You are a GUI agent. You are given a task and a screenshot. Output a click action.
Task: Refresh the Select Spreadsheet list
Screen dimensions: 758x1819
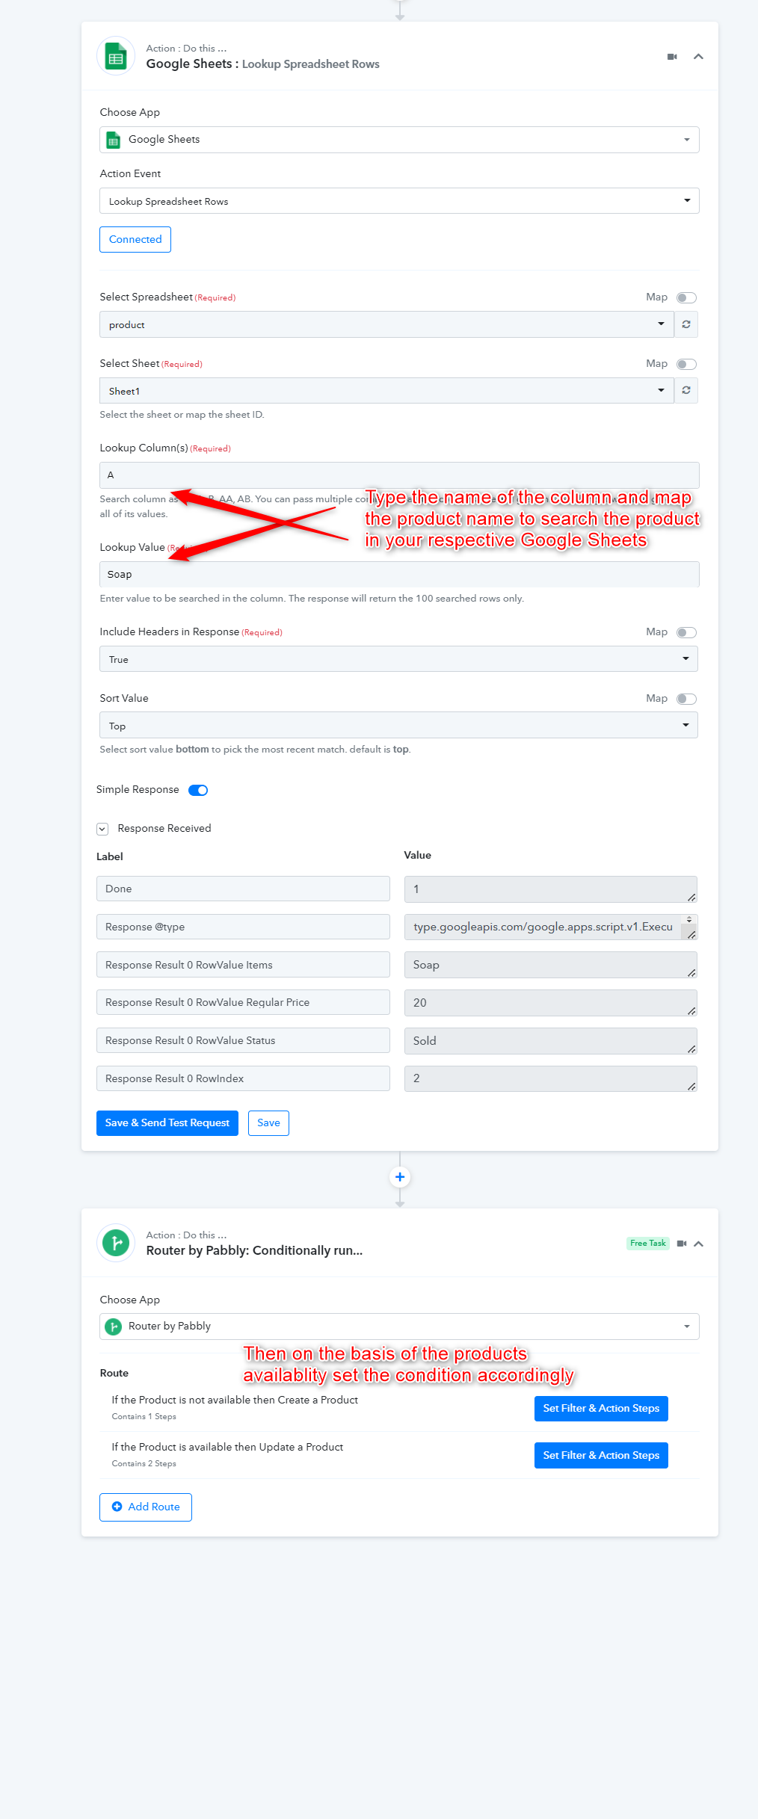686,324
